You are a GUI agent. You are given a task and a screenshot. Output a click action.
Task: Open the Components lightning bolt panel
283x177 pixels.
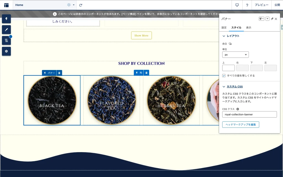click(6, 19)
